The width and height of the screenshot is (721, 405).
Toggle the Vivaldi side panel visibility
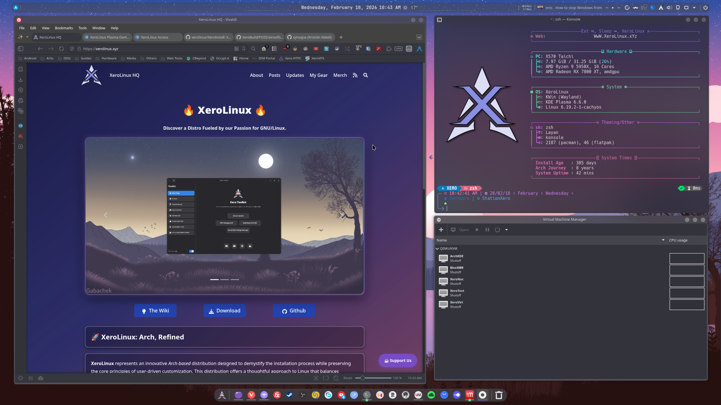[x=21, y=49]
